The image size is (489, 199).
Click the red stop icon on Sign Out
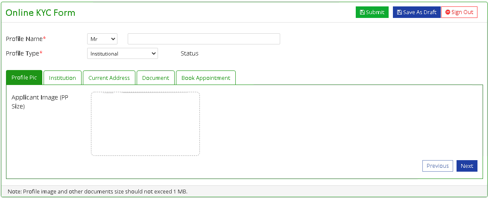coord(448,12)
